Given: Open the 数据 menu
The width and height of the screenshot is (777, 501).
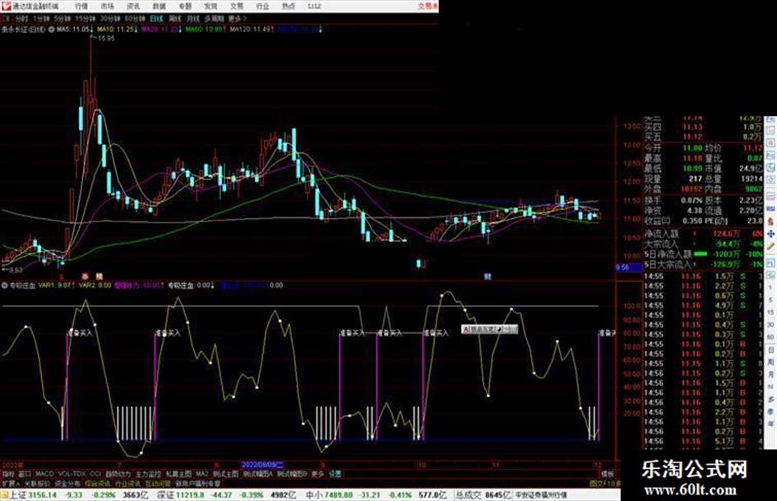Looking at the screenshot, I should coord(159,7).
